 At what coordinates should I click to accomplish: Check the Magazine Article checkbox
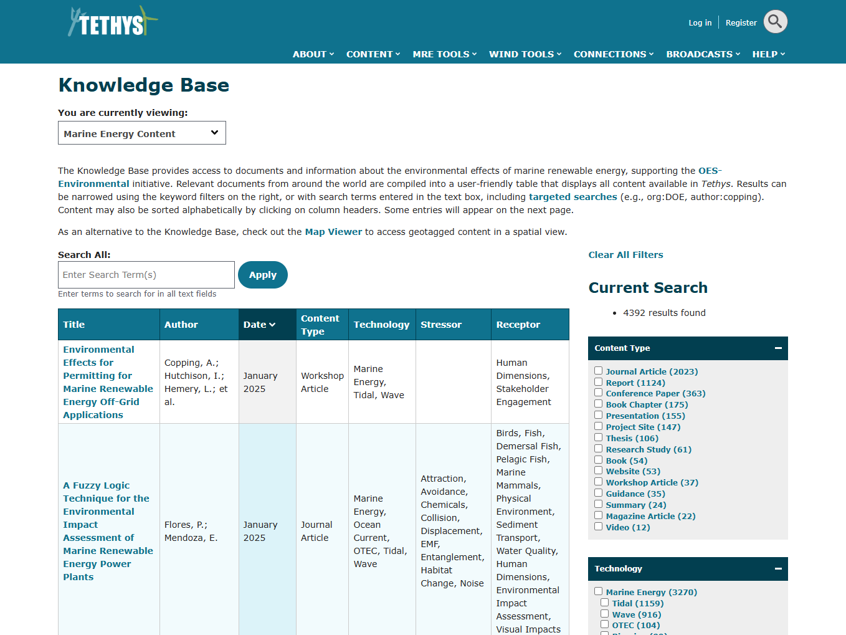pyautogui.click(x=598, y=515)
